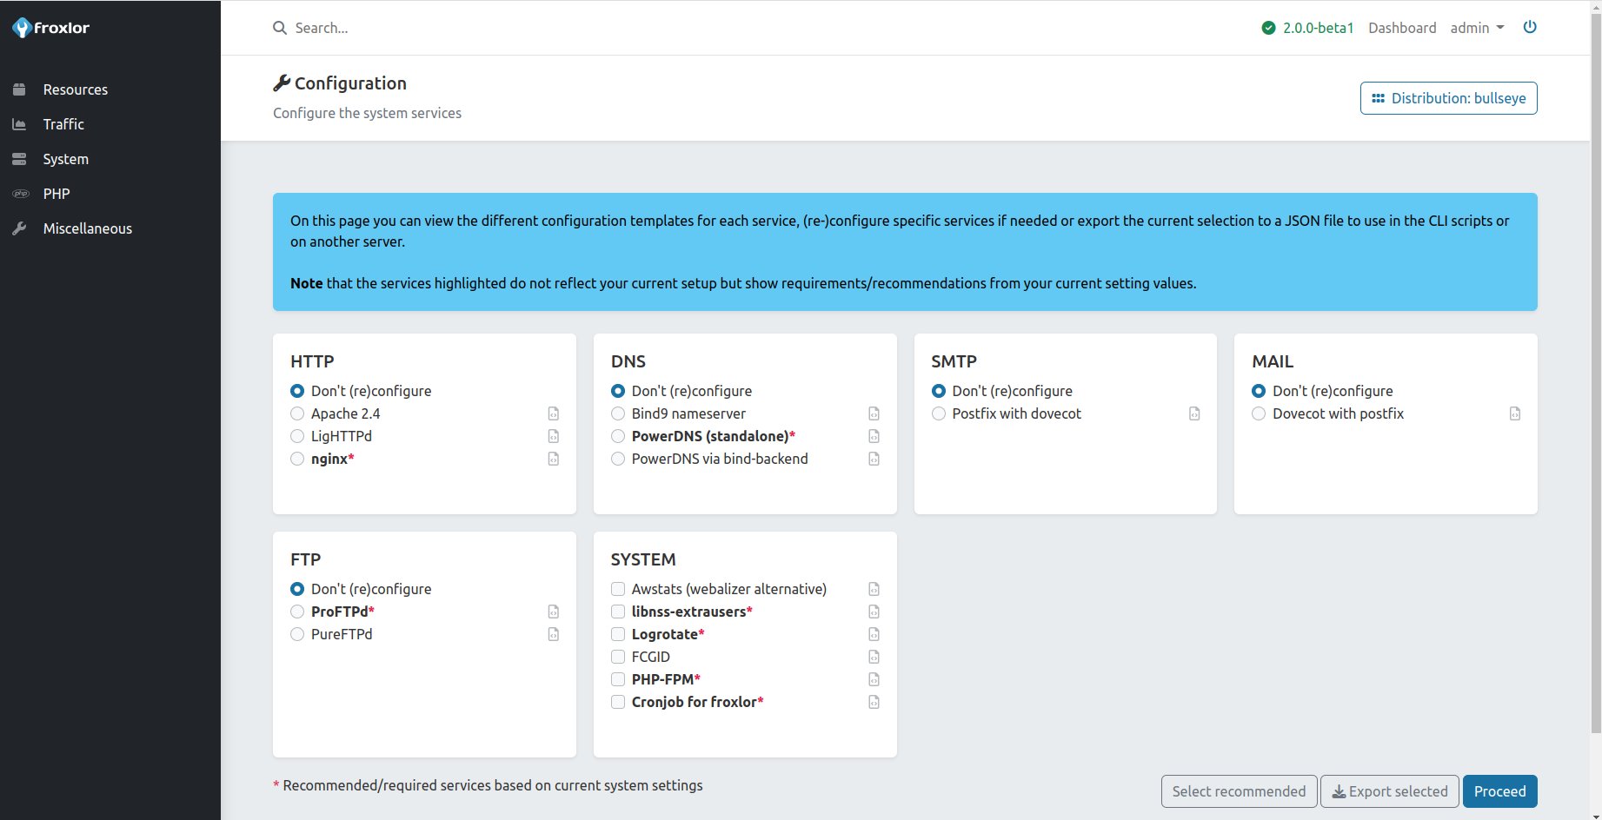Image resolution: width=1602 pixels, height=820 pixels.
Task: Show Postfix with dovecot template icon
Action: (1194, 413)
